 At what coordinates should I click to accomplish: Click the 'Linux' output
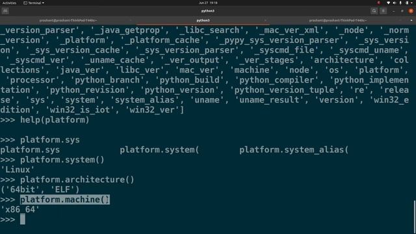click(x=18, y=170)
